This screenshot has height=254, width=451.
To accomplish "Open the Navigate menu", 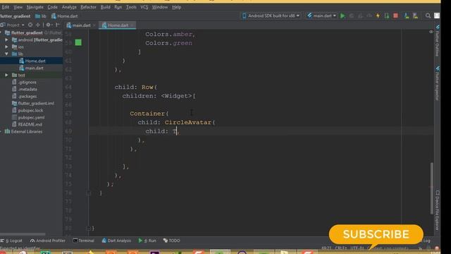I will [35, 7].
